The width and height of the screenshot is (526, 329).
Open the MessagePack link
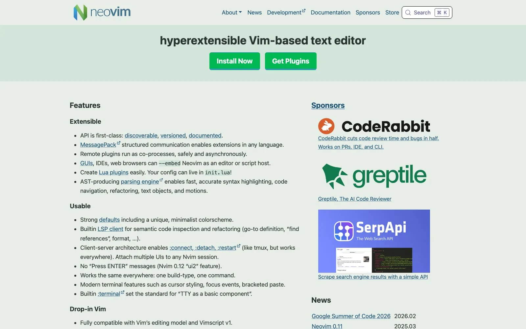(98, 145)
